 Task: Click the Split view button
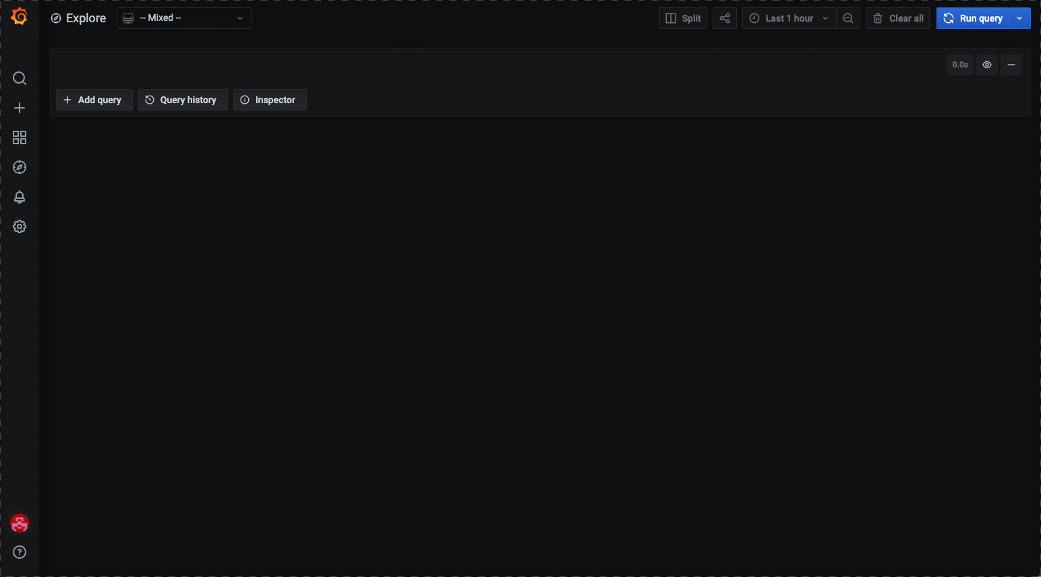click(683, 18)
